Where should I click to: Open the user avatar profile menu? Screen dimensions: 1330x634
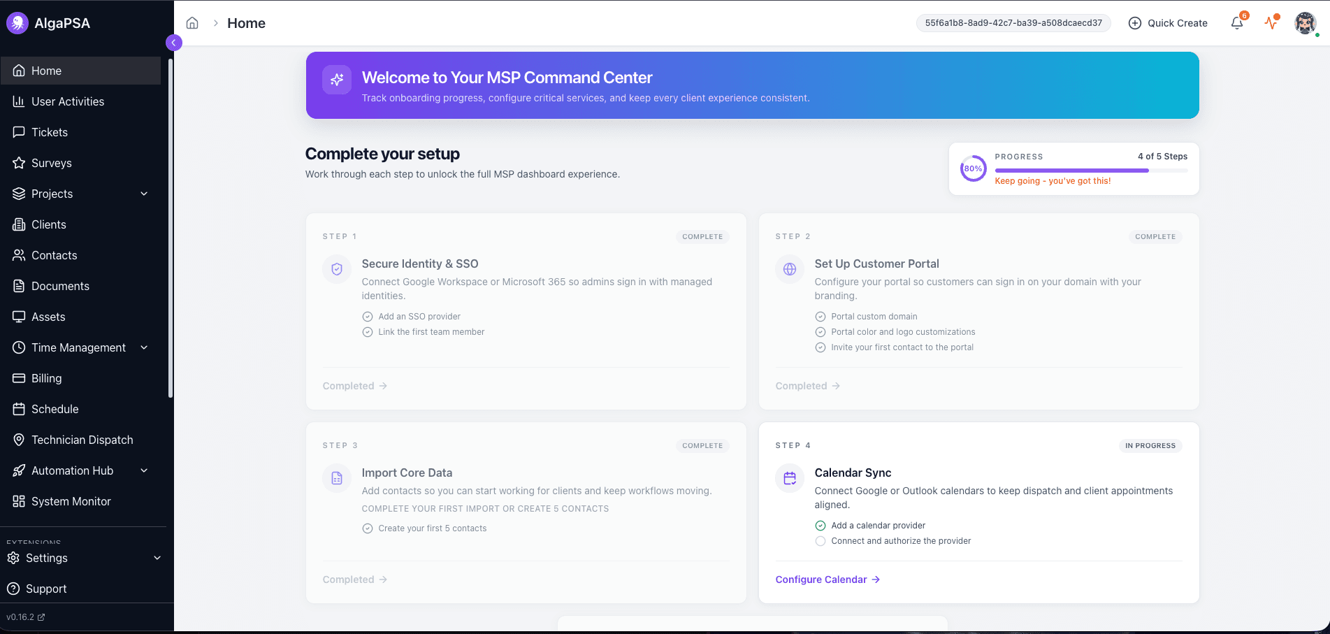point(1304,23)
